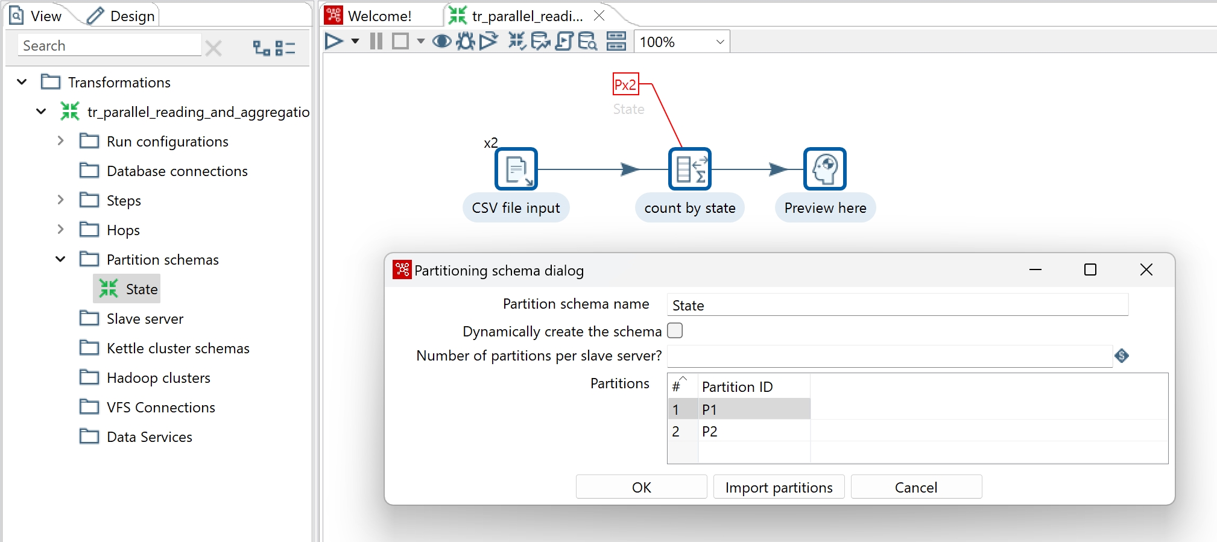Image resolution: width=1217 pixels, height=542 pixels.
Task: Click the Explore database icon
Action: pos(587,42)
